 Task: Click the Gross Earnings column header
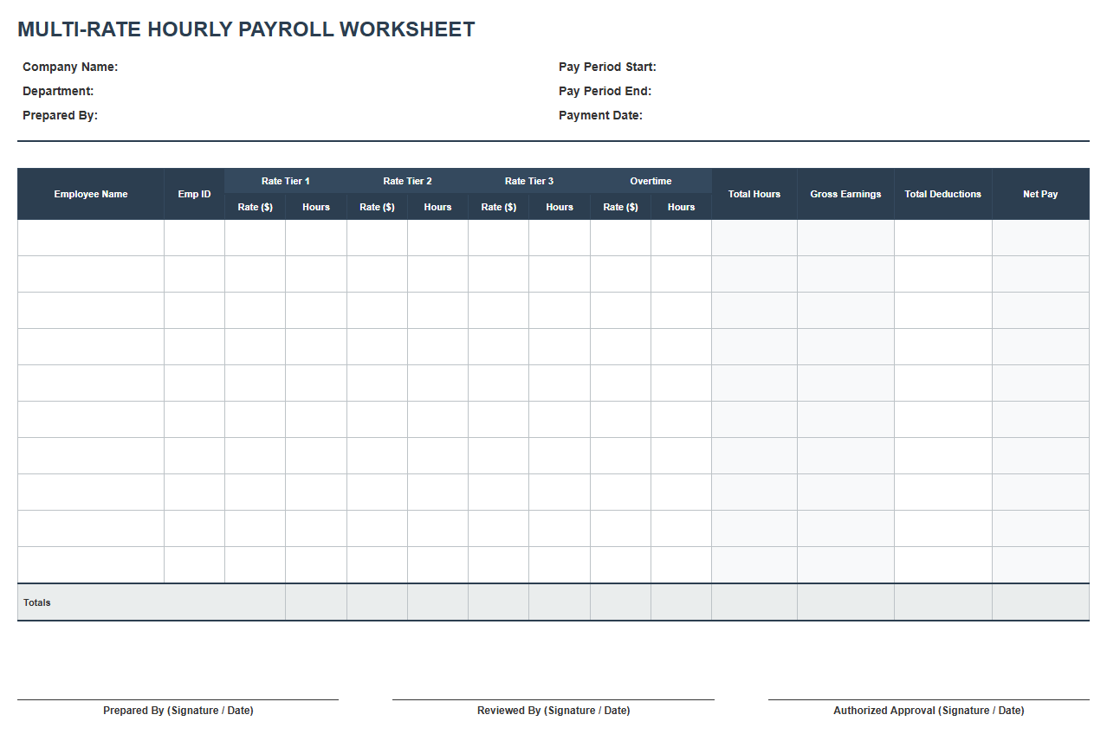pos(845,194)
